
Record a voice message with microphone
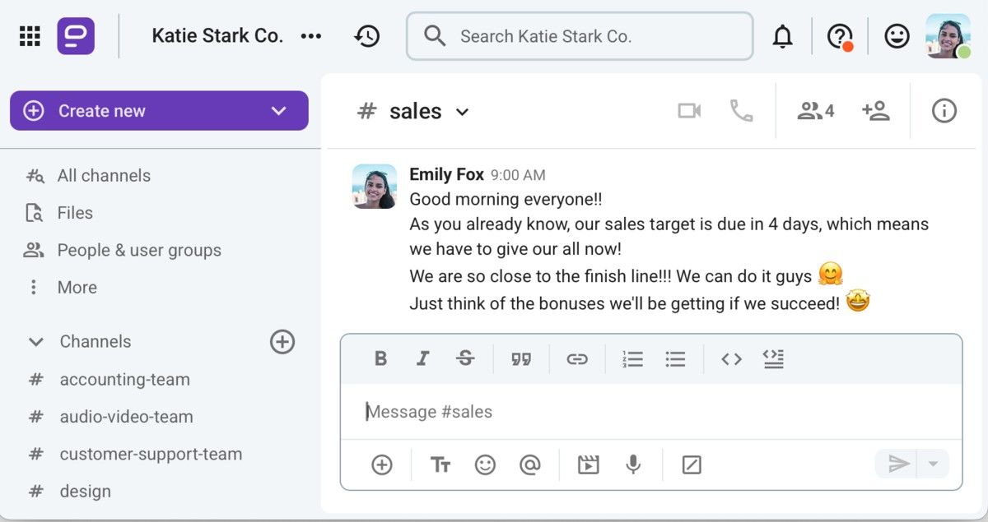(x=632, y=464)
